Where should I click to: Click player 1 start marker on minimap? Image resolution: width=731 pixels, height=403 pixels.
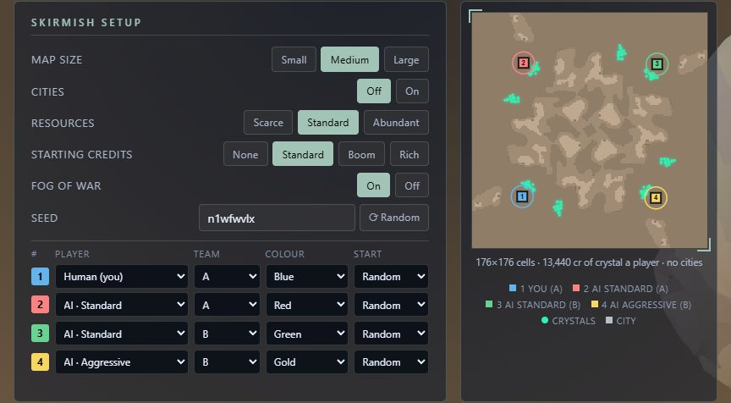[x=522, y=196]
